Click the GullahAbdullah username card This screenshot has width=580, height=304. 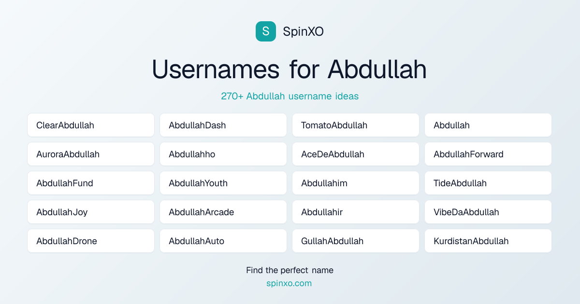tap(356, 241)
